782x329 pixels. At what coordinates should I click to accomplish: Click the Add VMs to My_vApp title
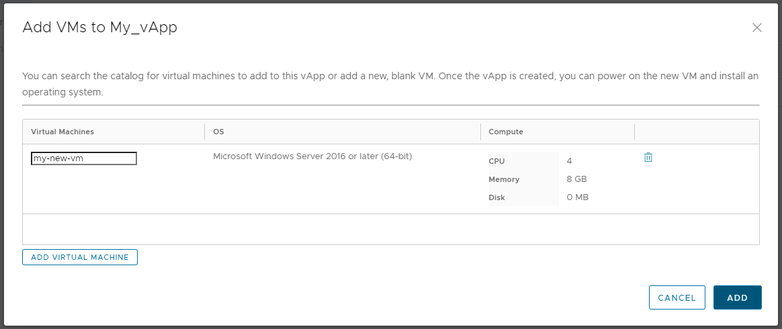[99, 28]
